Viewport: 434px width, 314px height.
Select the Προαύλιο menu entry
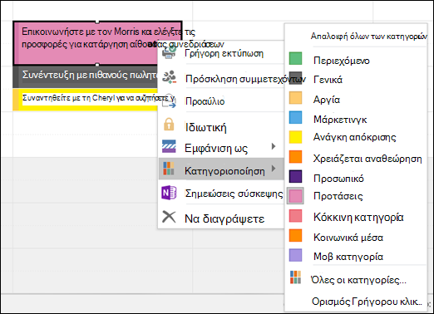click(205, 101)
